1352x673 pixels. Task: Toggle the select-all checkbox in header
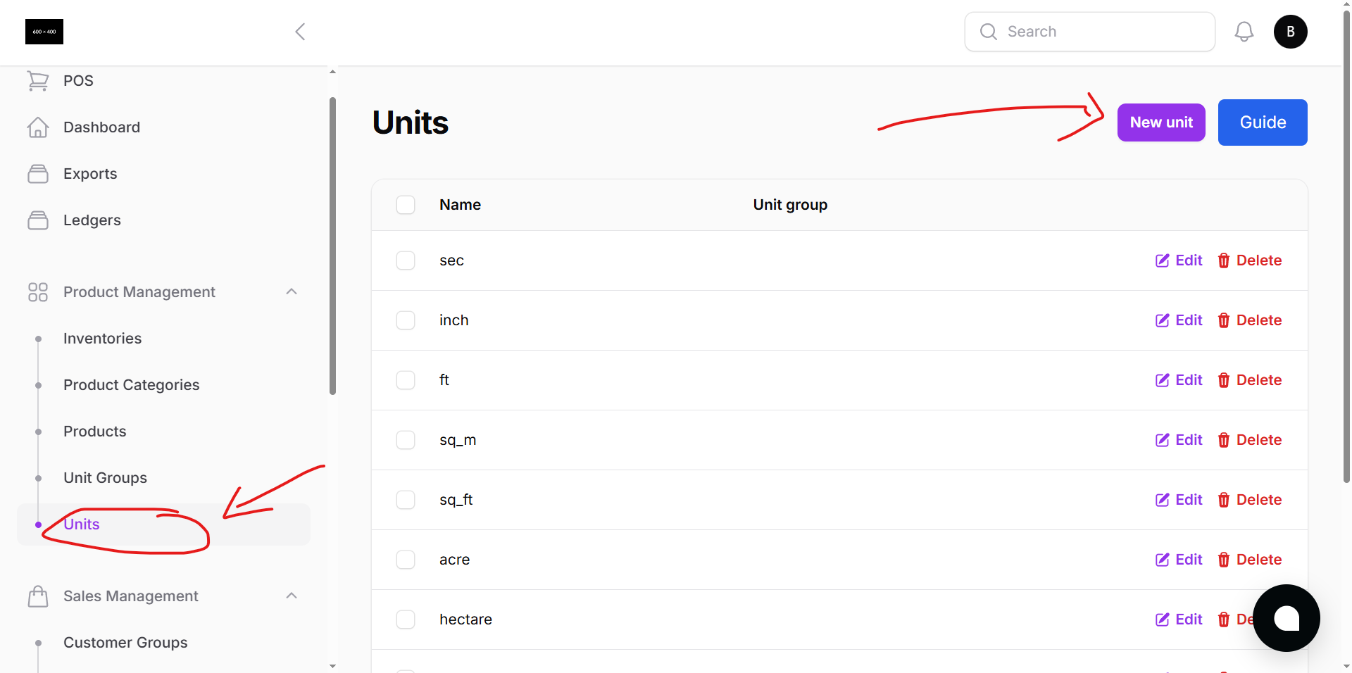406,205
